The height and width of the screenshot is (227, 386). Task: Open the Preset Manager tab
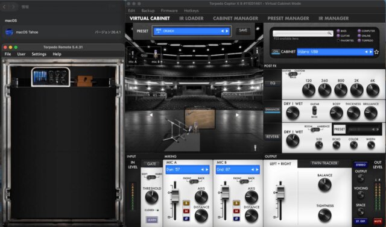point(288,19)
